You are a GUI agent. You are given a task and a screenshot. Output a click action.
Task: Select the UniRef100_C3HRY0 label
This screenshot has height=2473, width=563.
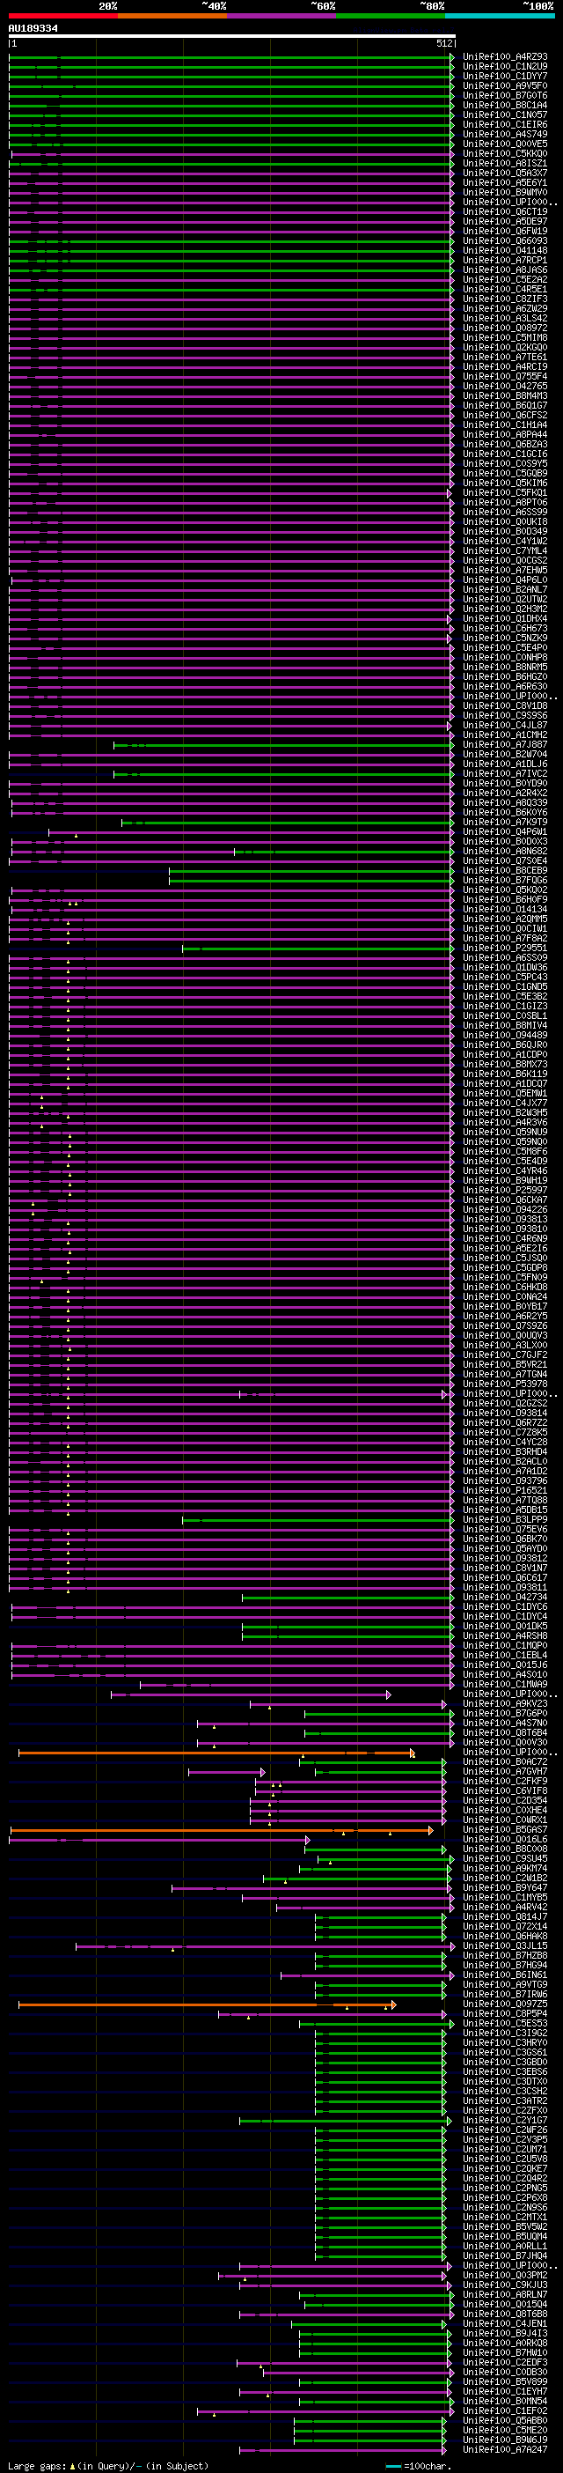[x=506, y=2043]
